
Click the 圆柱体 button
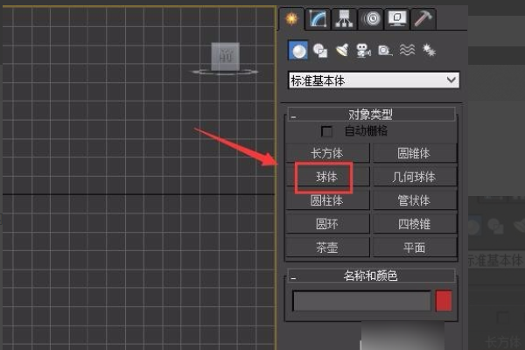point(327,200)
